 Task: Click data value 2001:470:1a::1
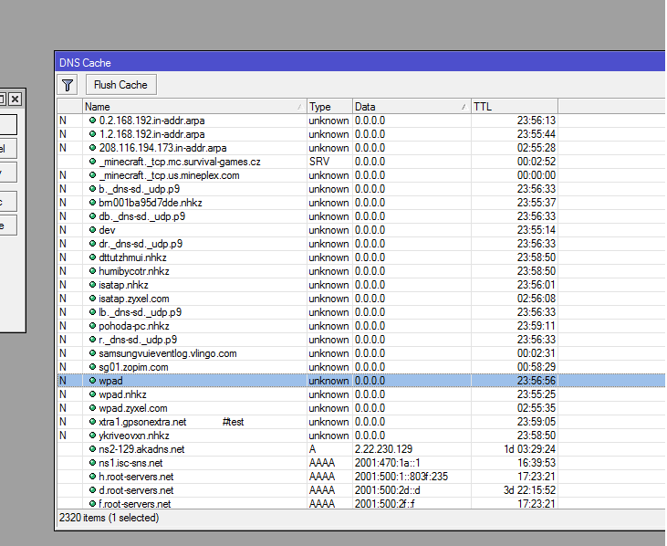tap(388, 463)
